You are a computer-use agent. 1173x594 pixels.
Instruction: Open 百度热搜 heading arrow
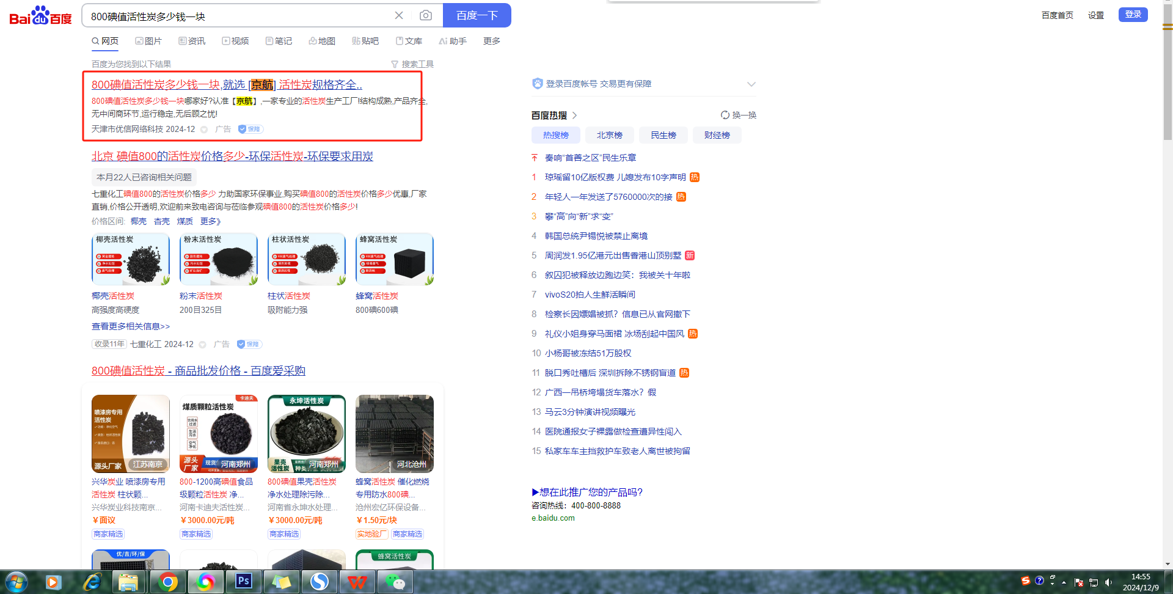[x=575, y=116]
